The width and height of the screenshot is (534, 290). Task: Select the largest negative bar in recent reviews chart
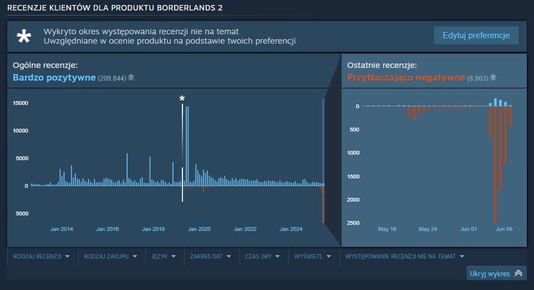(x=495, y=165)
